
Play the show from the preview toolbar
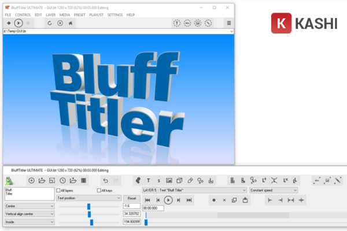click(x=19, y=23)
